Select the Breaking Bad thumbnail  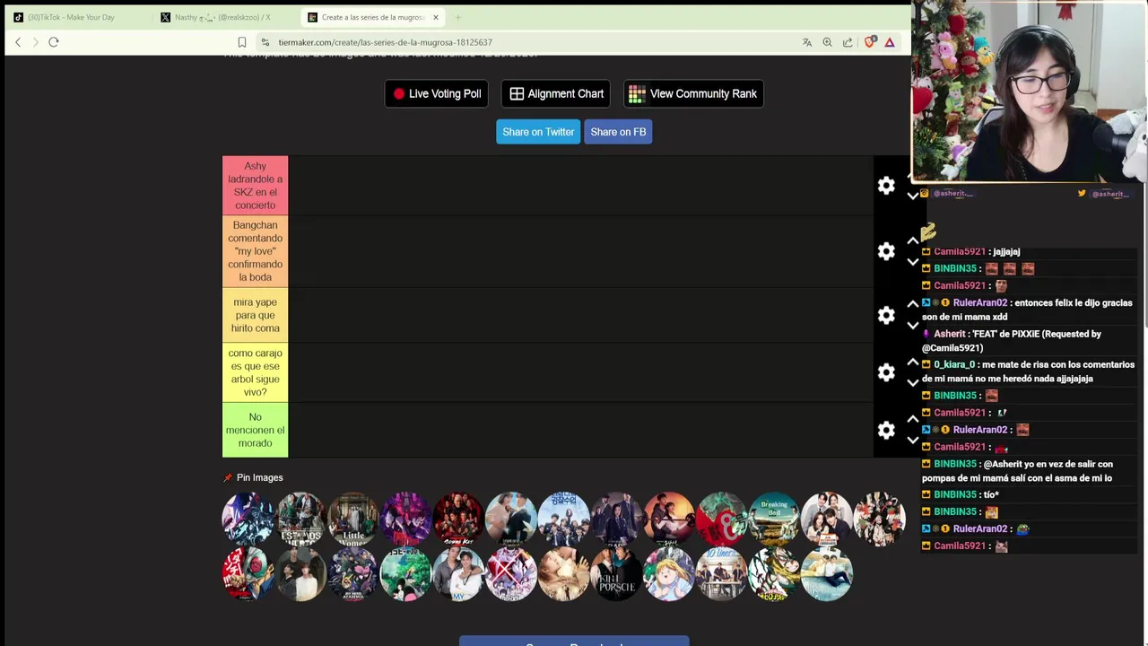click(774, 519)
